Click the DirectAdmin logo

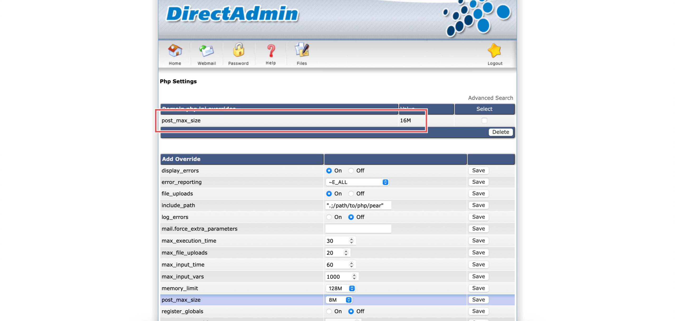pos(232,14)
